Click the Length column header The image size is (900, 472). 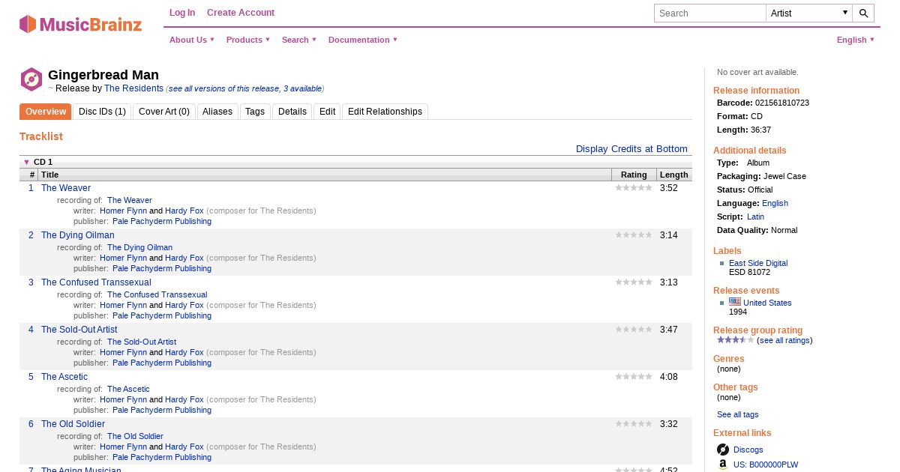pyautogui.click(x=674, y=175)
